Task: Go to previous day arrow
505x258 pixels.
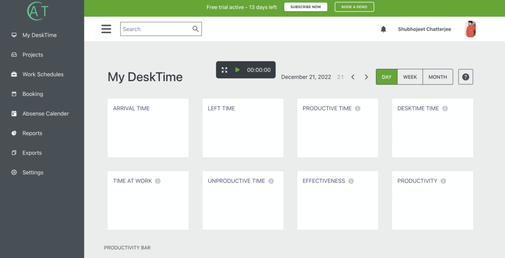Action: pos(353,77)
